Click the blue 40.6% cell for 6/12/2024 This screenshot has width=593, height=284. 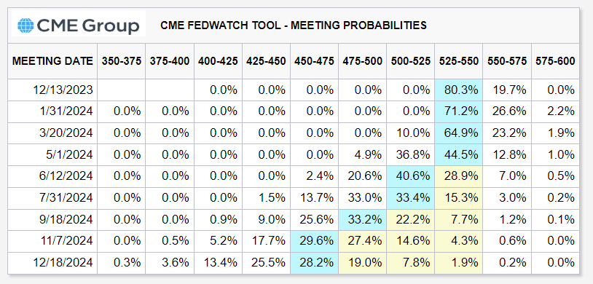pyautogui.click(x=411, y=176)
